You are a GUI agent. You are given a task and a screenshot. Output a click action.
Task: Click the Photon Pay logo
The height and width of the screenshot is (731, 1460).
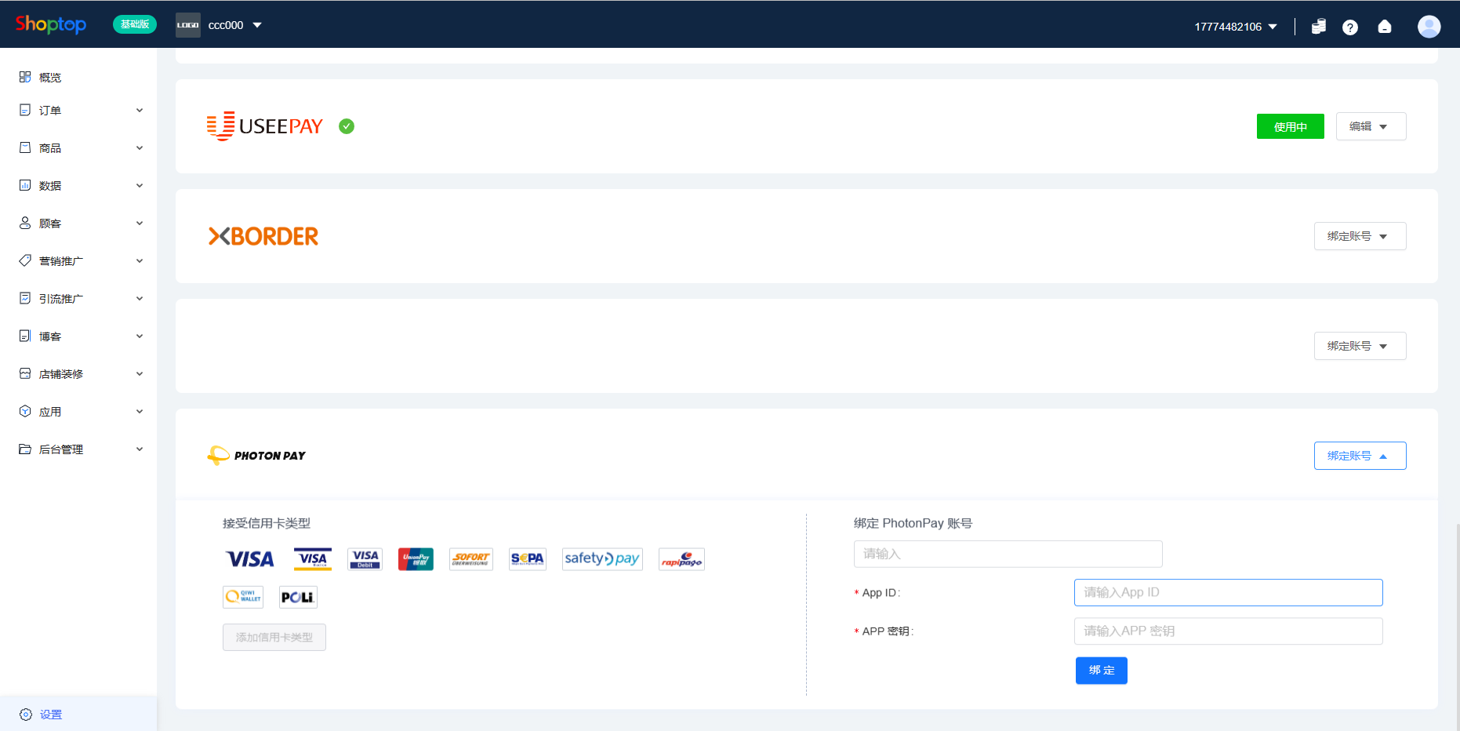tap(256, 456)
